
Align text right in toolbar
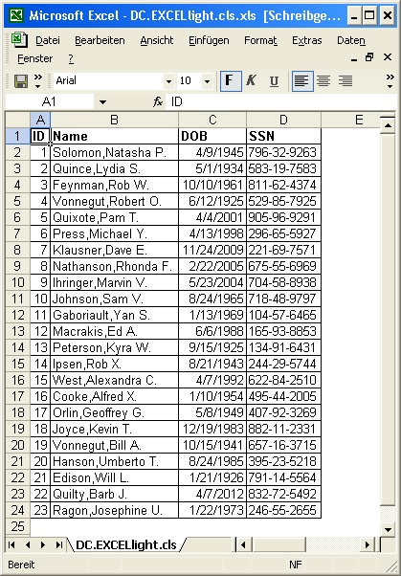[345, 80]
